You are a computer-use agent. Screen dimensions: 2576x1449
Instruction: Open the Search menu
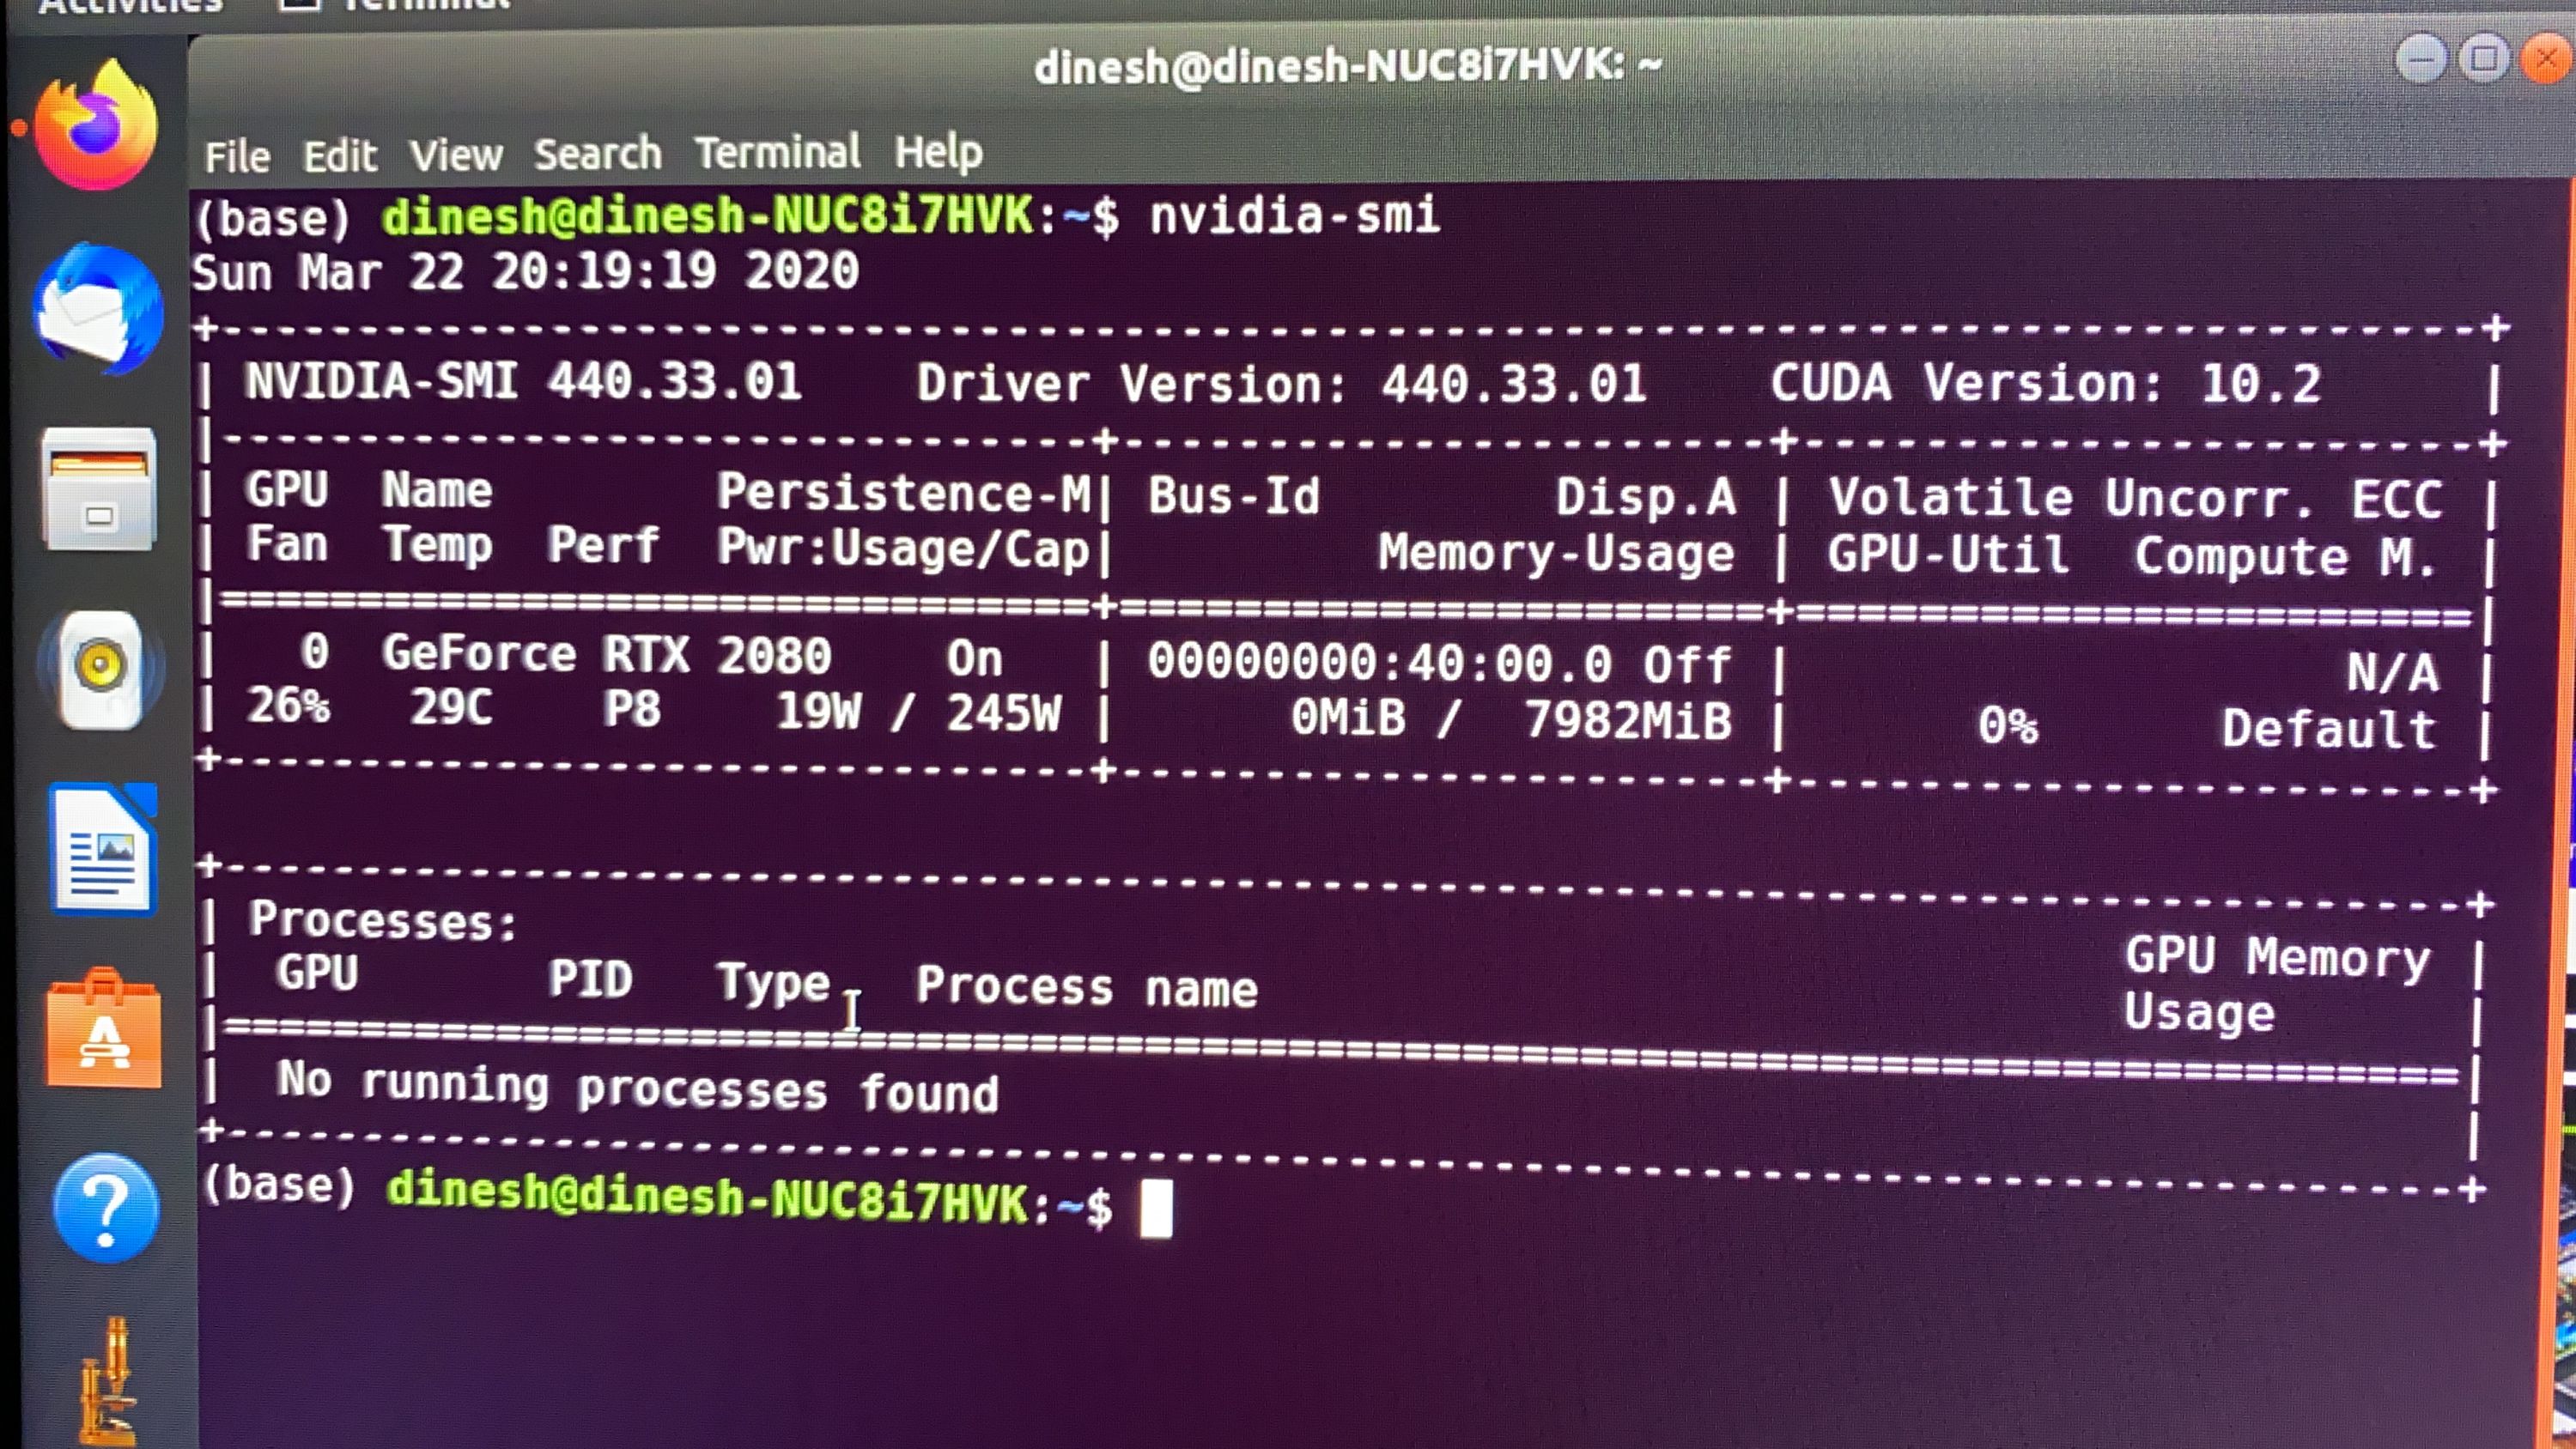(x=597, y=154)
